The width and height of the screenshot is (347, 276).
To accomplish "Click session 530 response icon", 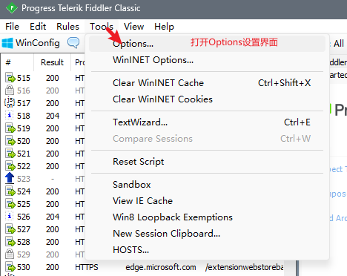I will 10,266.
